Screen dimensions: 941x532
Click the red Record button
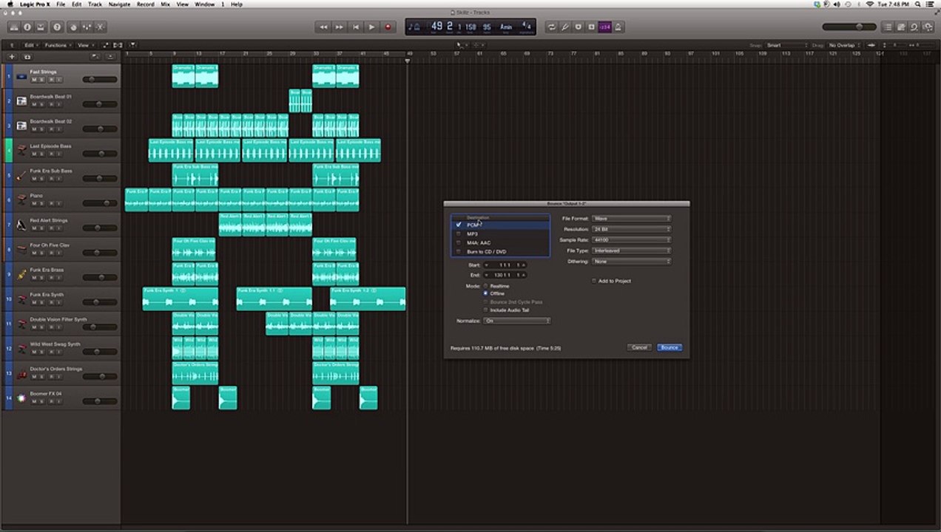pos(388,27)
